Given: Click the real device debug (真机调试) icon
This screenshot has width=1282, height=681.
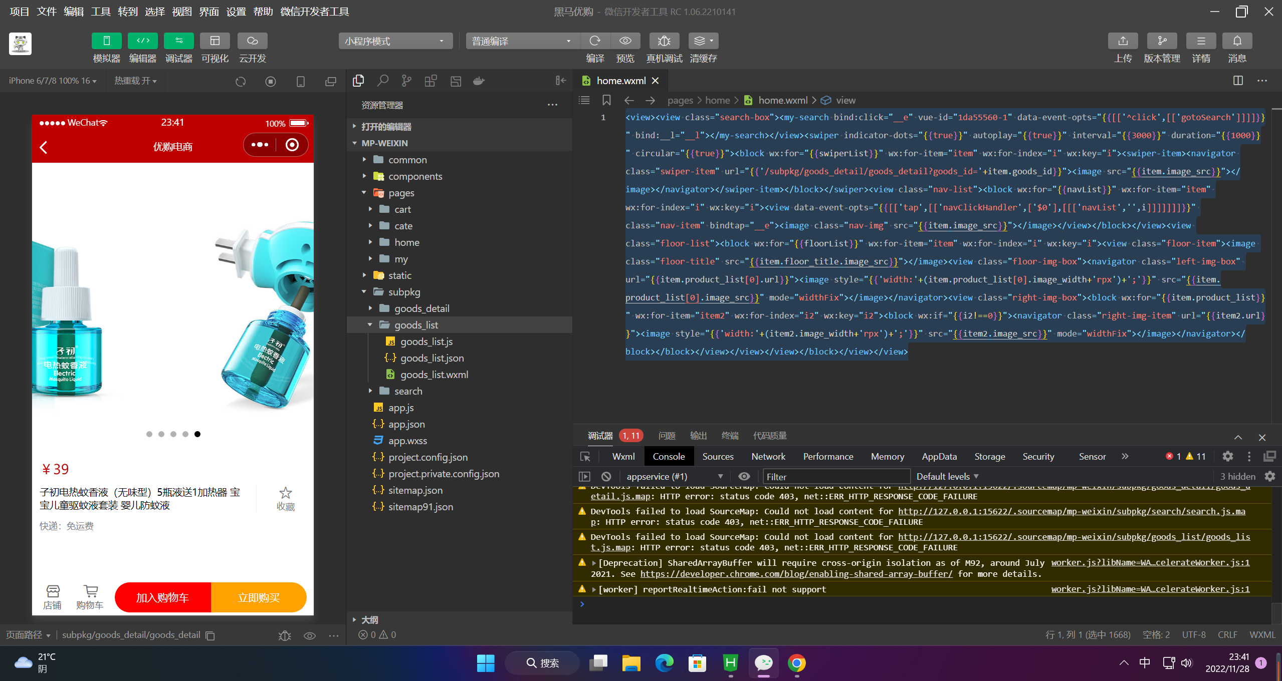Looking at the screenshot, I should (664, 41).
